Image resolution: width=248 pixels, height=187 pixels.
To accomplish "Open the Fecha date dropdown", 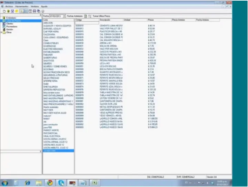I will click(64, 16).
